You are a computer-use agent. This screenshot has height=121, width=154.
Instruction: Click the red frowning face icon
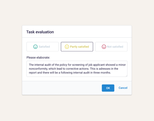(104, 47)
